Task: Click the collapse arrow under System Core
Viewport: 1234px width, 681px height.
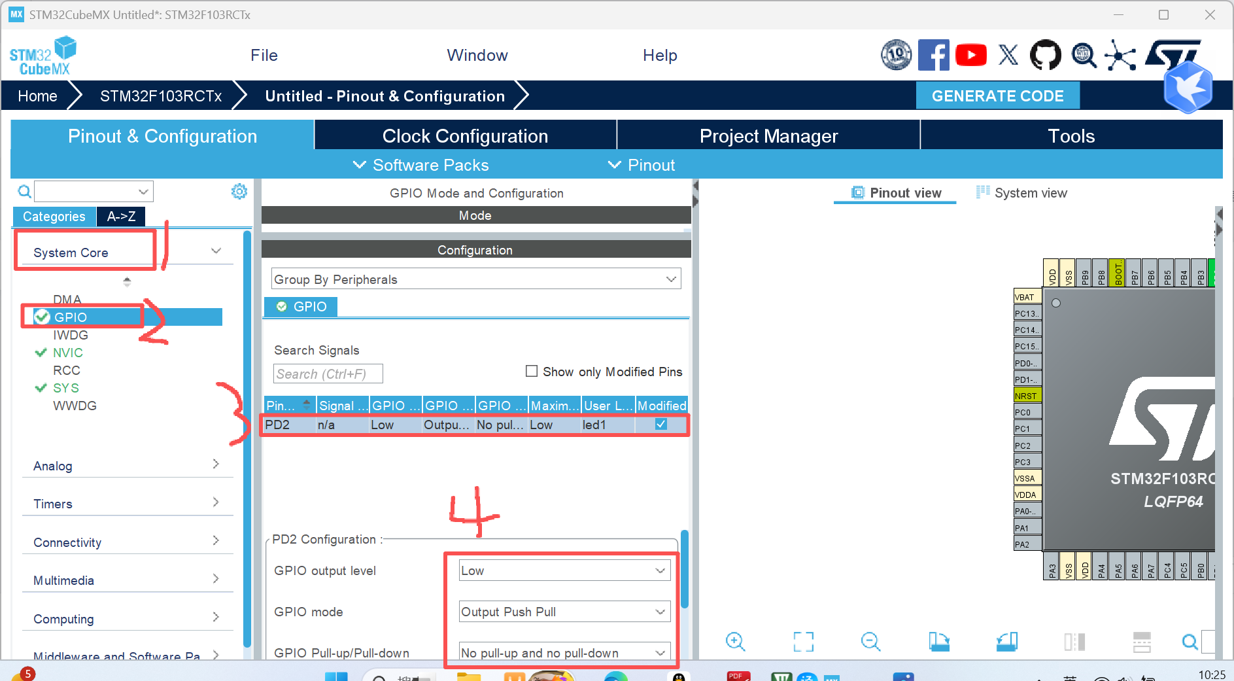Action: 127,281
